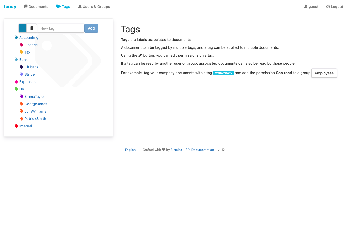The width and height of the screenshot is (351, 245).
Task: Select the Internal tag
Action: (x=26, y=126)
